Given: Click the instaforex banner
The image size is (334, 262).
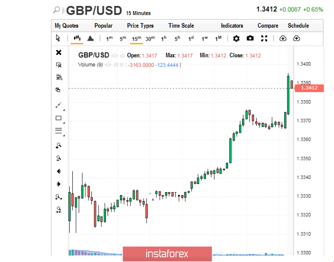Looking at the screenshot, I should 167,254.
